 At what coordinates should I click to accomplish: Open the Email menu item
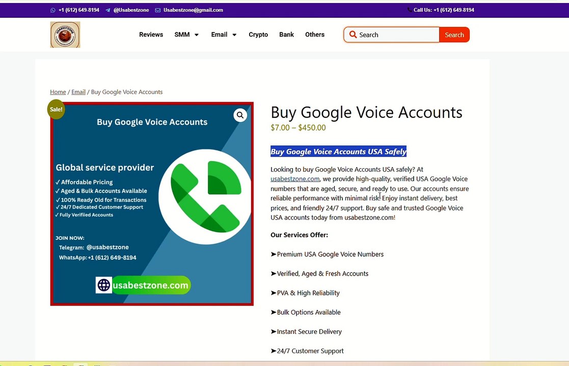pyautogui.click(x=219, y=35)
